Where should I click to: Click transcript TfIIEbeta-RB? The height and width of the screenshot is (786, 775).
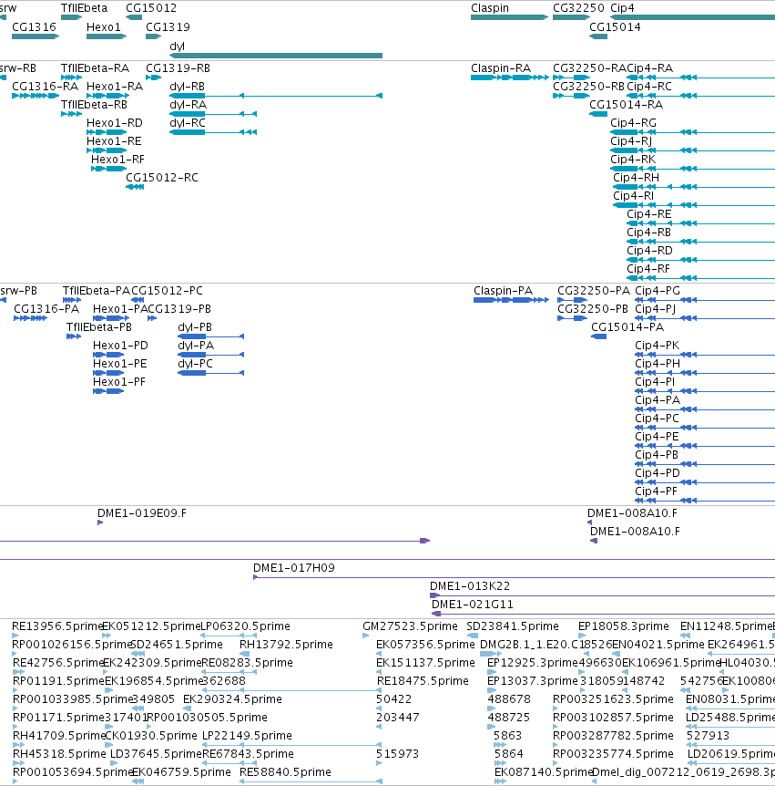[x=72, y=114]
